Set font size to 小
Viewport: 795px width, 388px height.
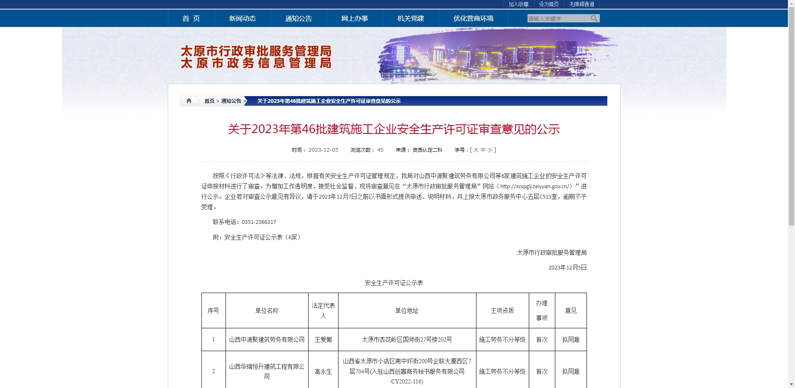[490, 150]
